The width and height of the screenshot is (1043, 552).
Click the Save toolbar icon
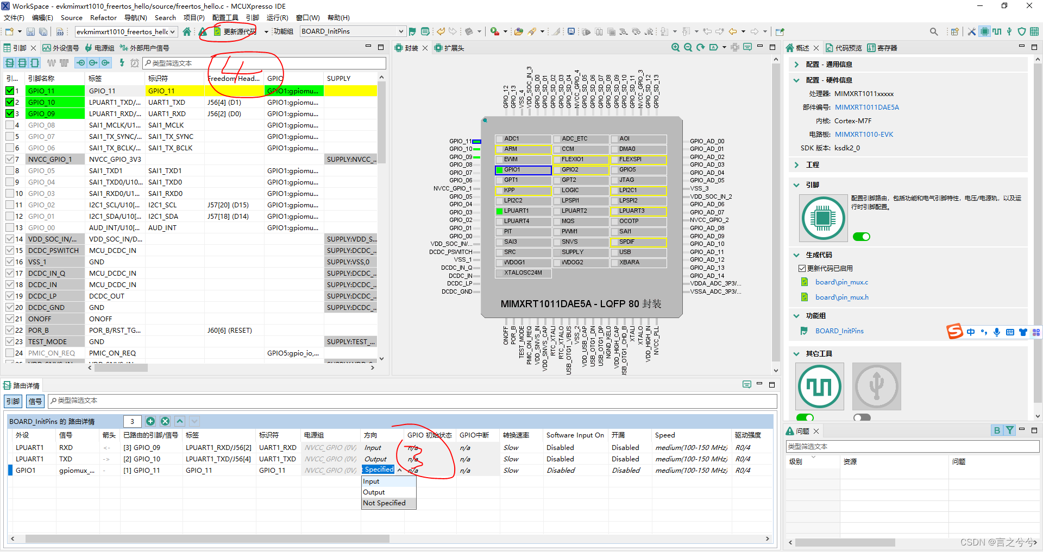point(30,31)
